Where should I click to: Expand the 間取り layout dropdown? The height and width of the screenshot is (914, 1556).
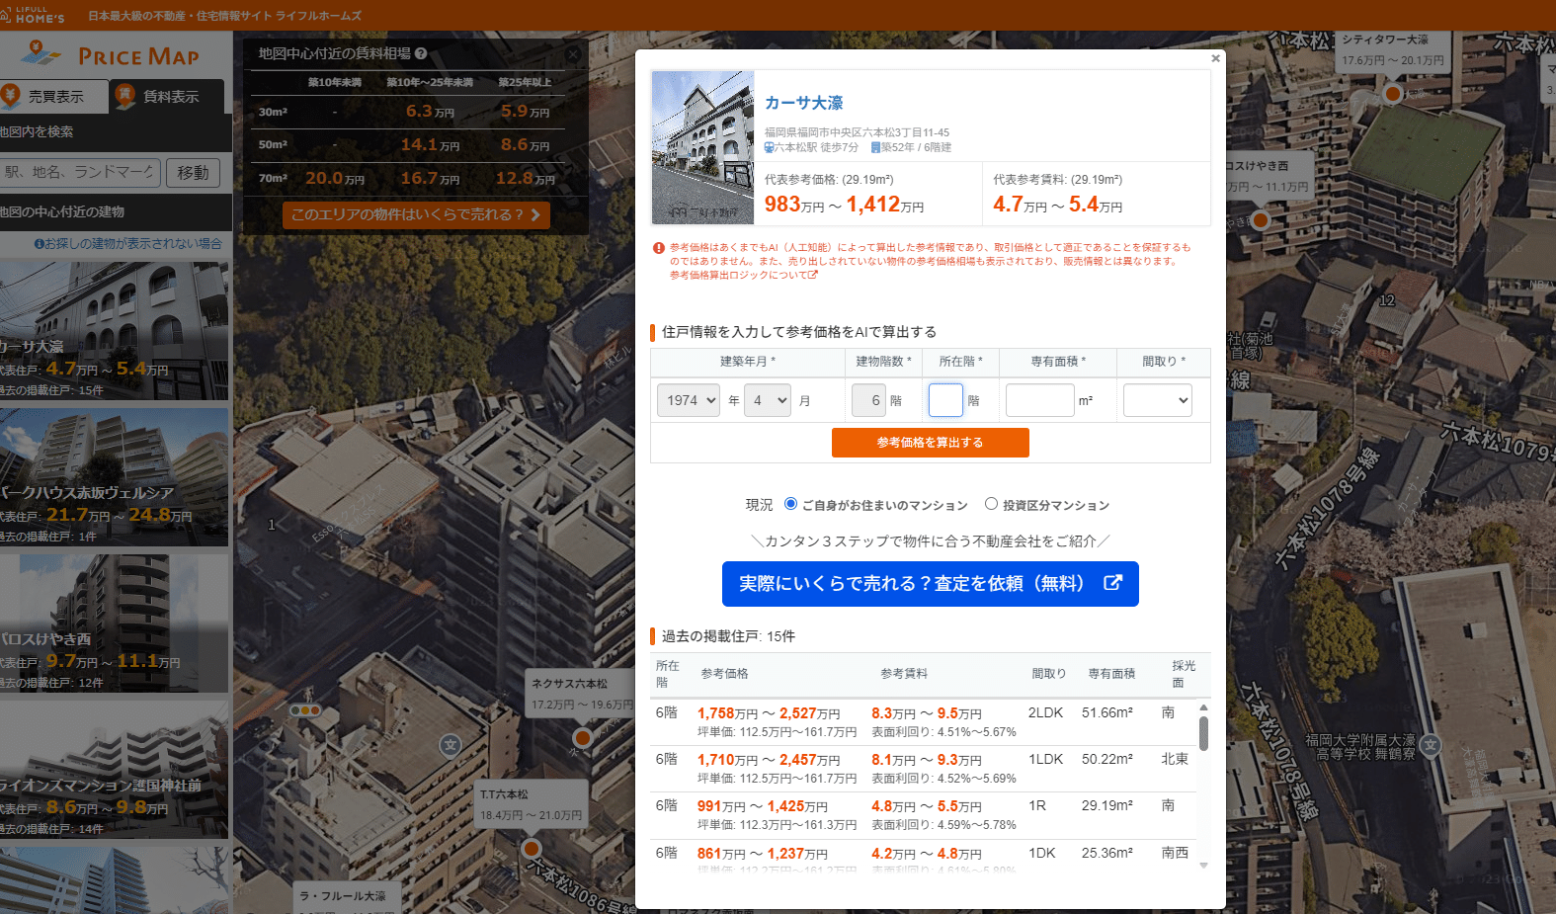click(1157, 400)
